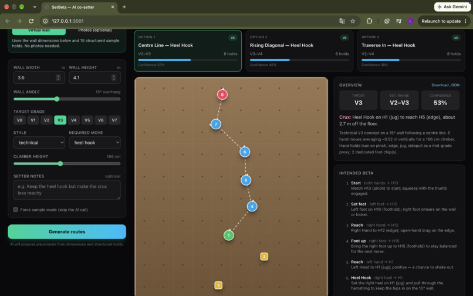The image size is (473, 296).
Task: View site information icon in address bar
Action: tap(45, 21)
